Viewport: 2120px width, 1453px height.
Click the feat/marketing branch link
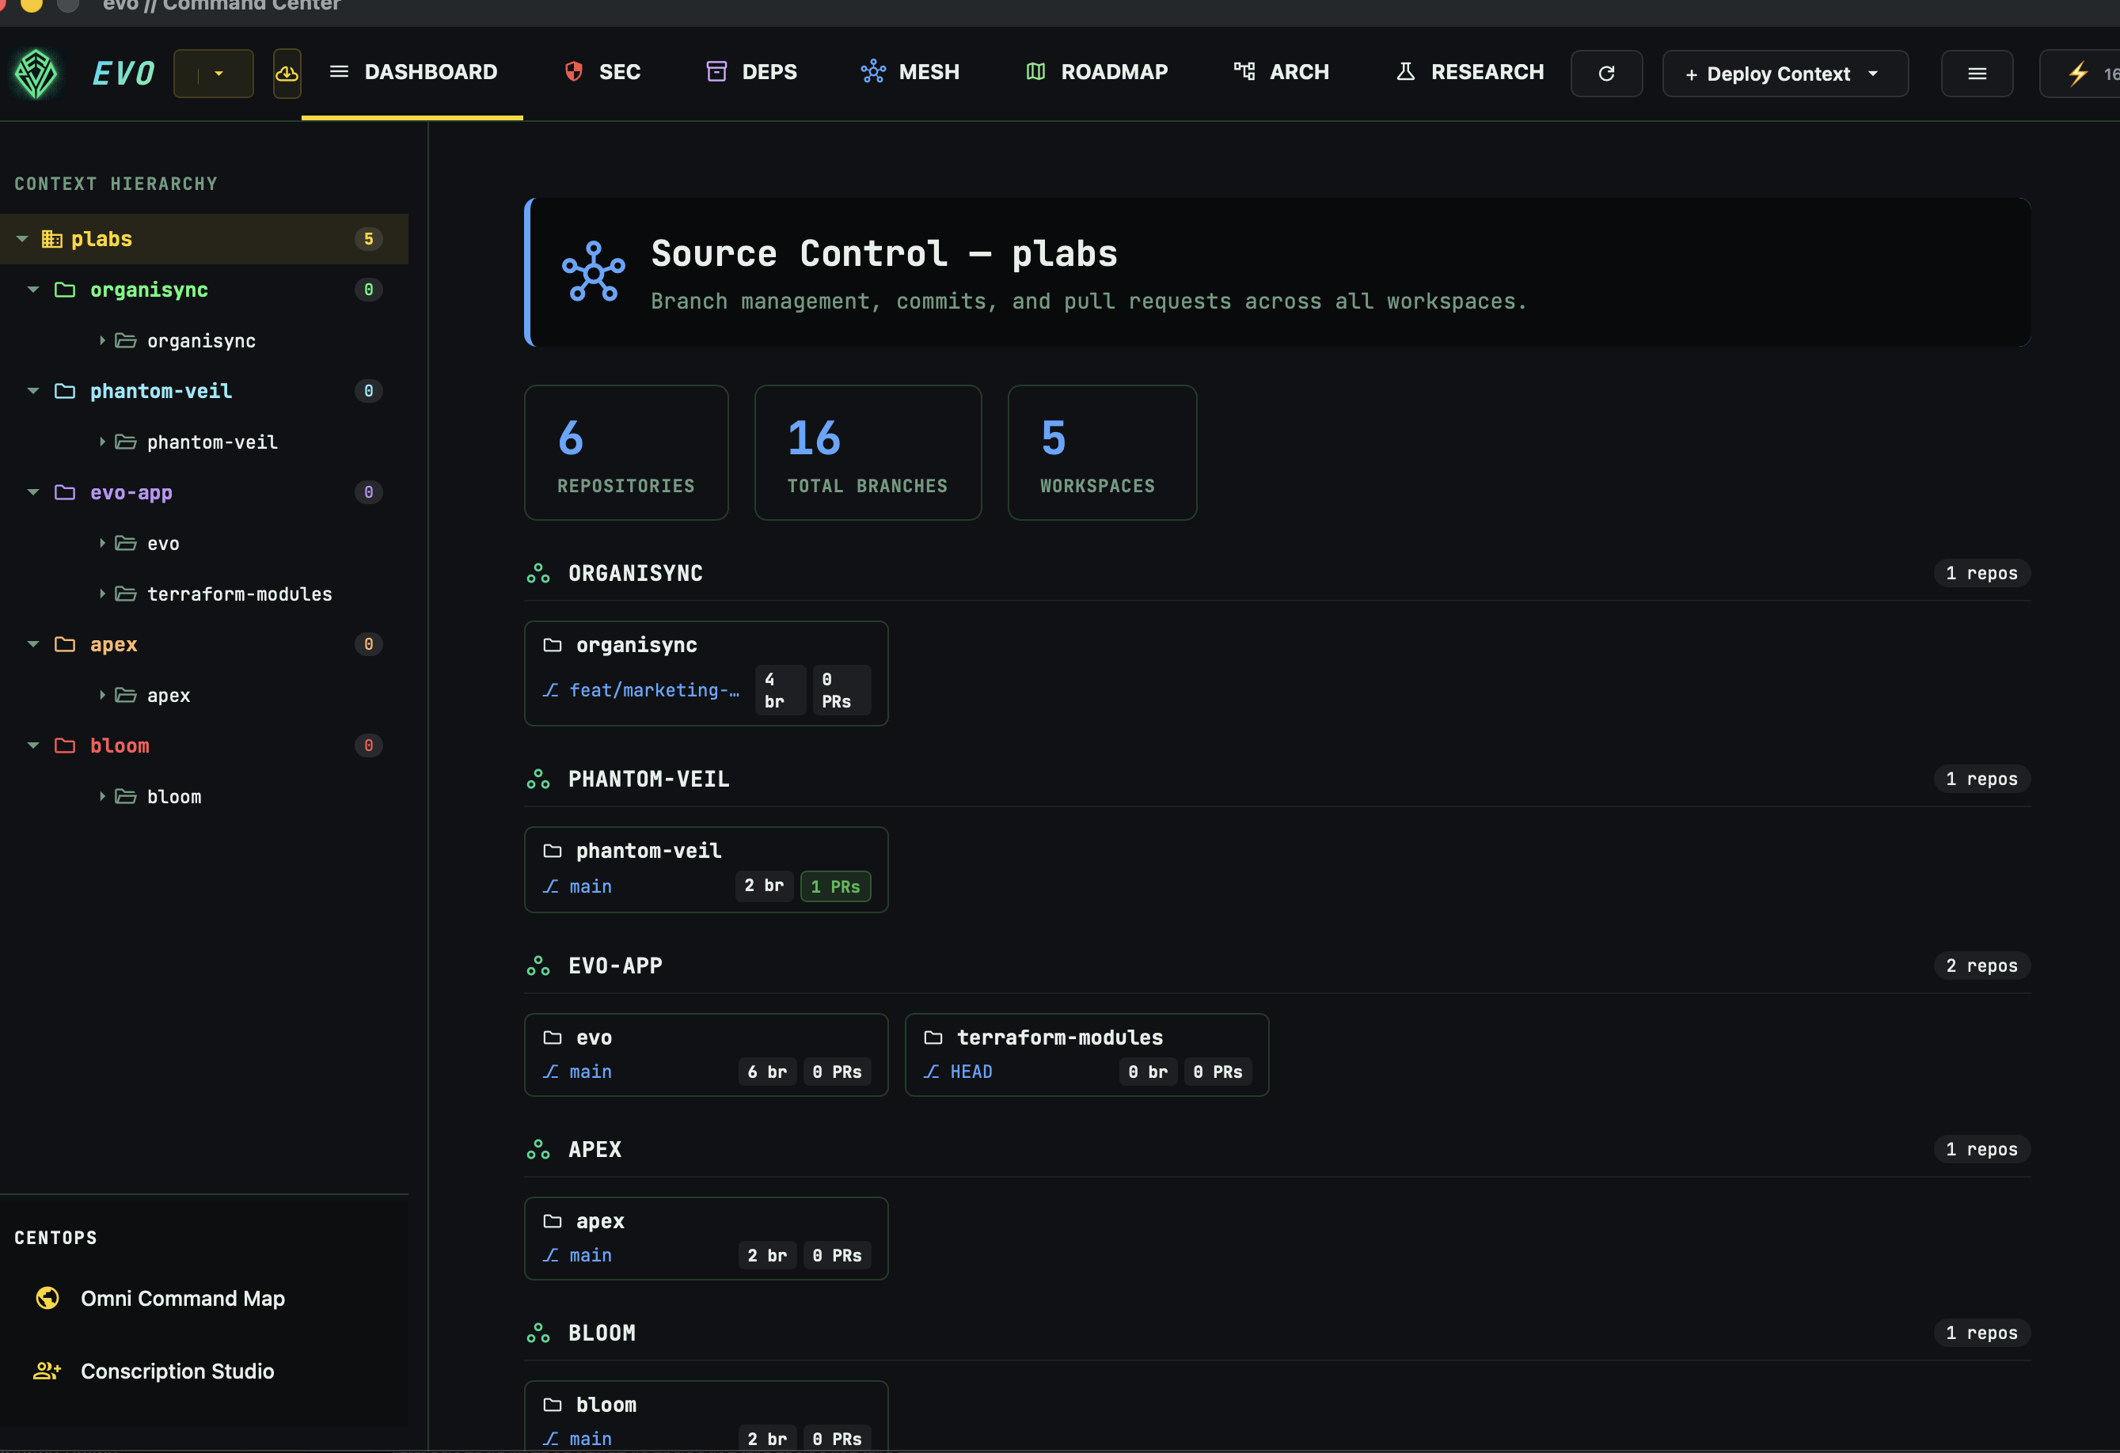(654, 690)
